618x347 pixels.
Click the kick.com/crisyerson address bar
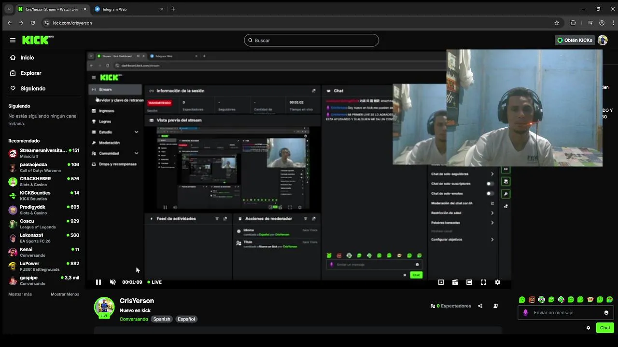[x=299, y=23]
